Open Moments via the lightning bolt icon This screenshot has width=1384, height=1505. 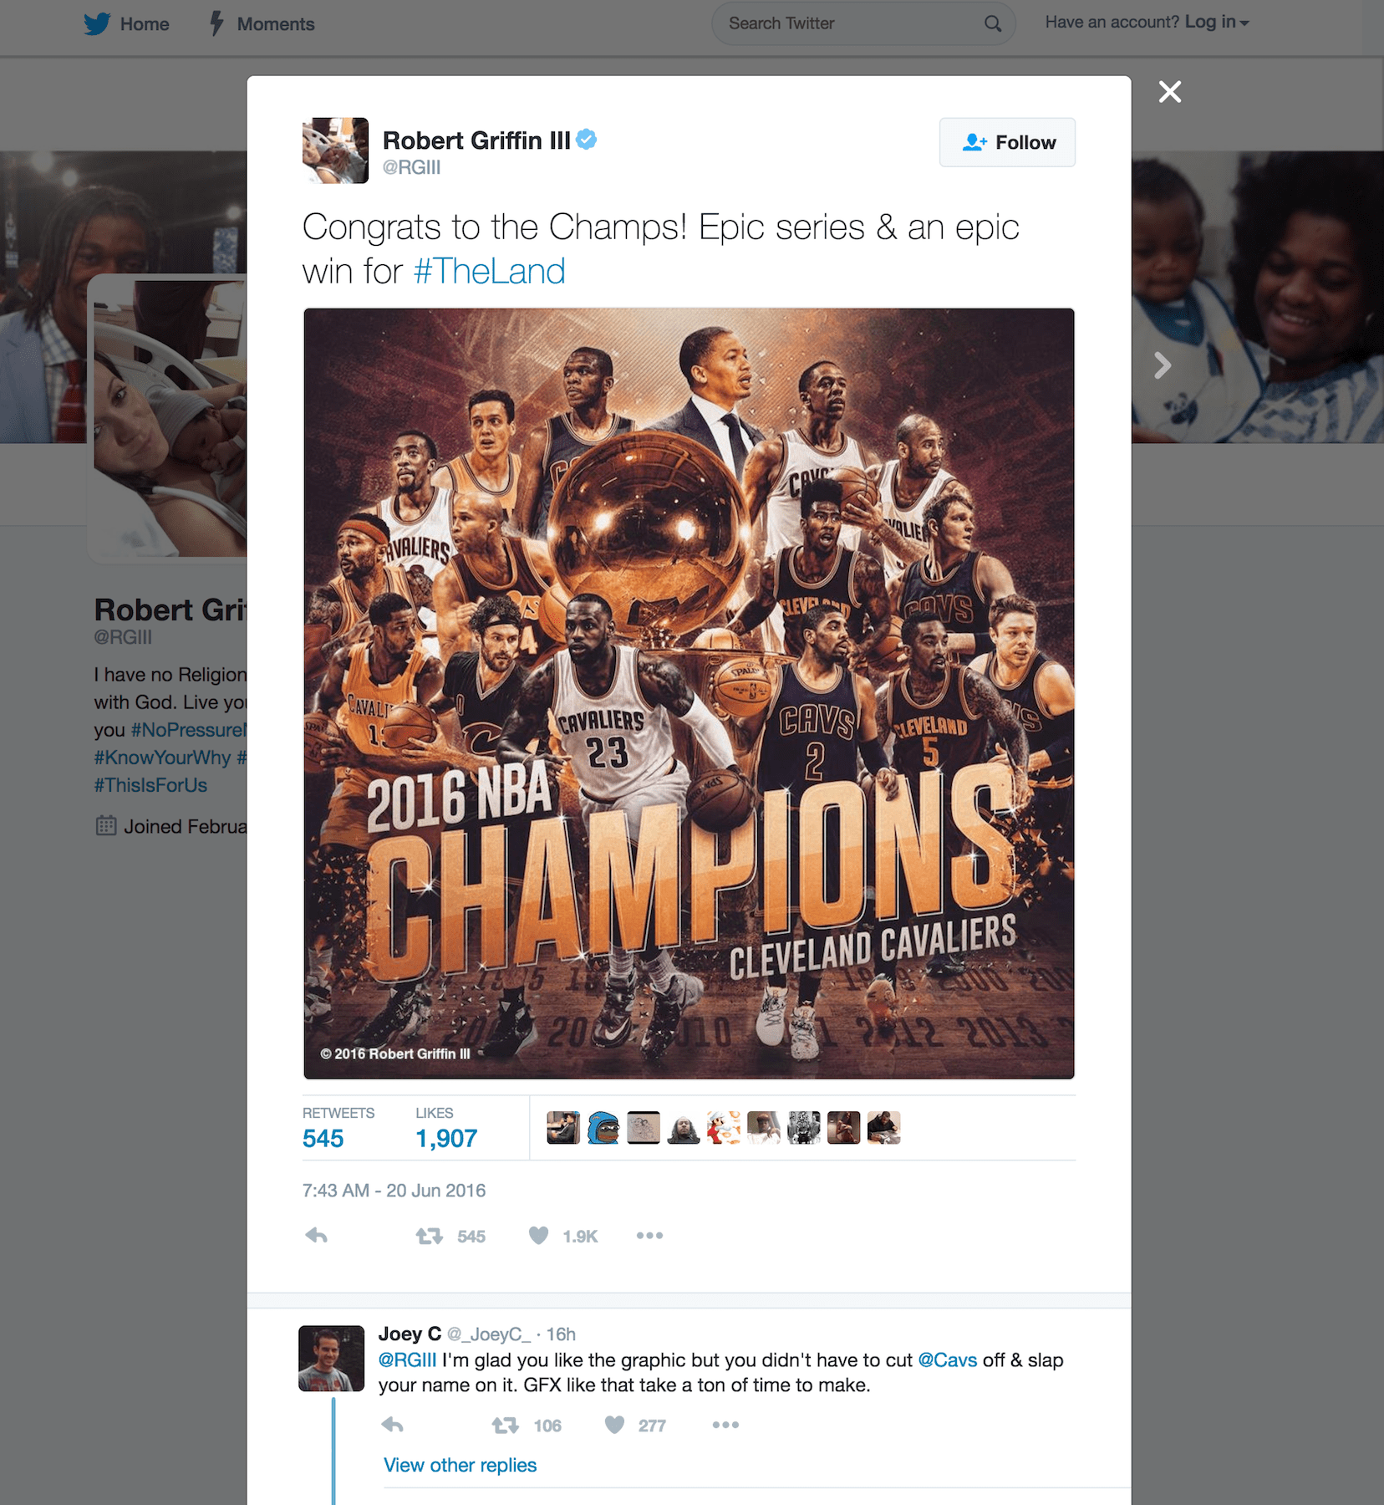tap(216, 23)
